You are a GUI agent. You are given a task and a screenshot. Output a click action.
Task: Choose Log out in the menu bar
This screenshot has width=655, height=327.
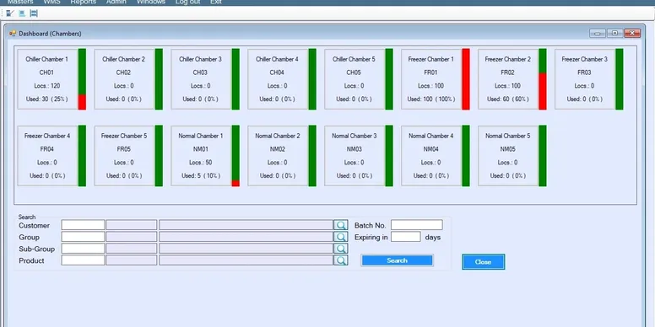[x=187, y=2]
